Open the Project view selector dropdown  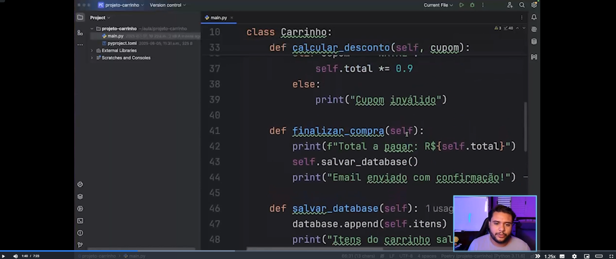click(100, 18)
